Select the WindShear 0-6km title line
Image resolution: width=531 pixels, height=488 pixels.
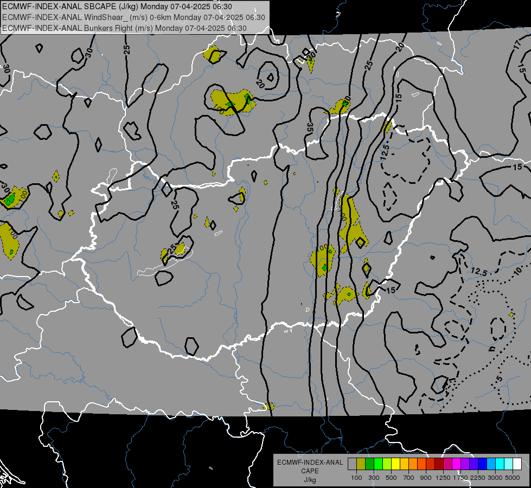(133, 17)
